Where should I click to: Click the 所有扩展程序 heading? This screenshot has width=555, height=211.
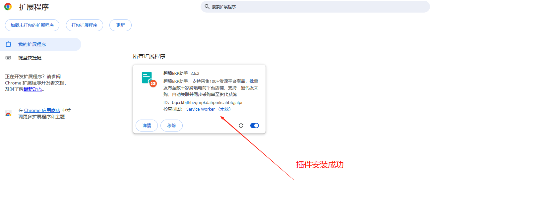149,56
